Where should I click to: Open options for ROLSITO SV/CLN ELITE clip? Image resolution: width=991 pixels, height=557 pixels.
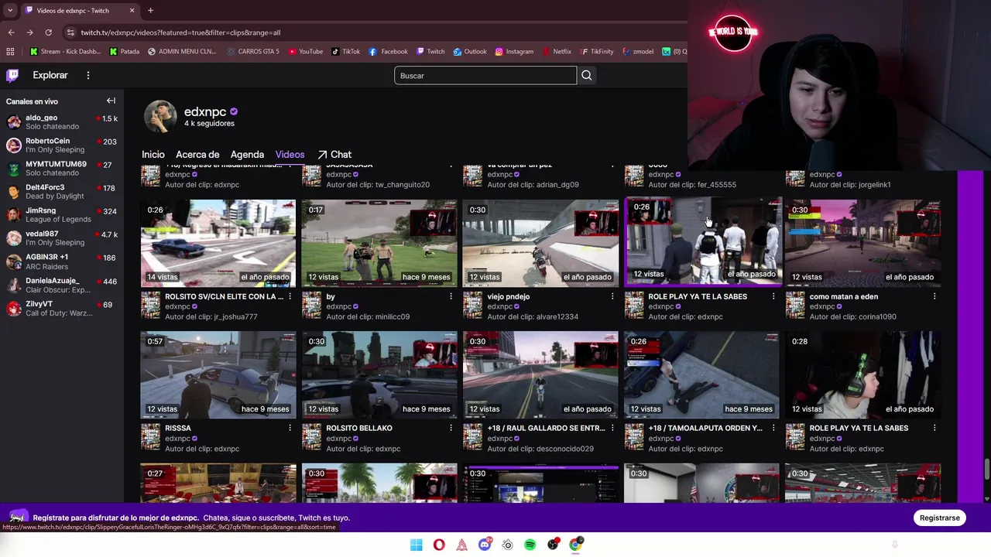290,296
